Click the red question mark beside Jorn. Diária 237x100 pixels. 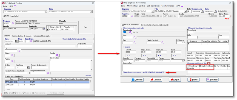point(230,16)
